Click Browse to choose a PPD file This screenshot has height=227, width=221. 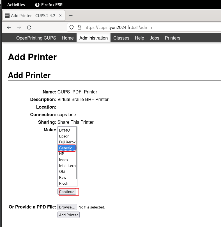67,207
